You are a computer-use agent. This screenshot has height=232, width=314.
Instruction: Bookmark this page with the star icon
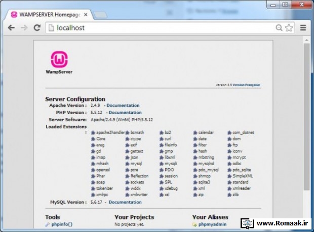pos(289,28)
